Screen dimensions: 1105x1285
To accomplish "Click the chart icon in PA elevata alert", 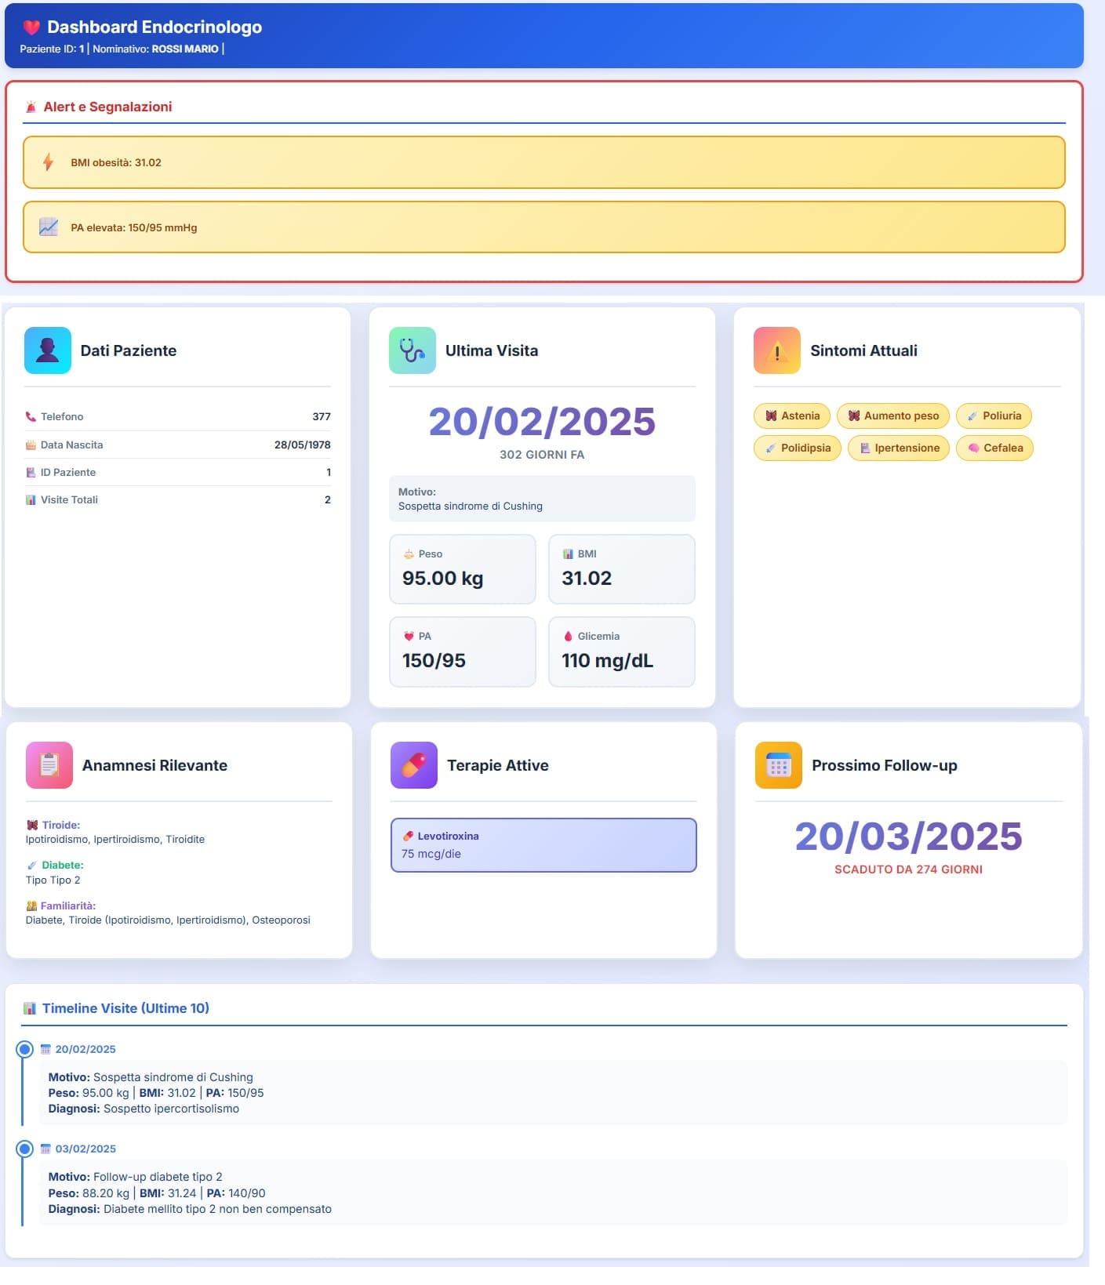I will (49, 227).
